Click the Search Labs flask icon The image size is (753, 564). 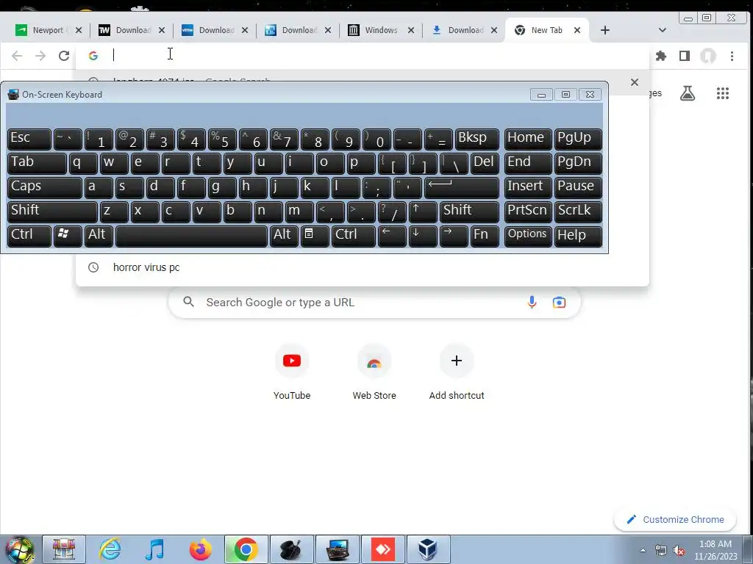pos(688,93)
